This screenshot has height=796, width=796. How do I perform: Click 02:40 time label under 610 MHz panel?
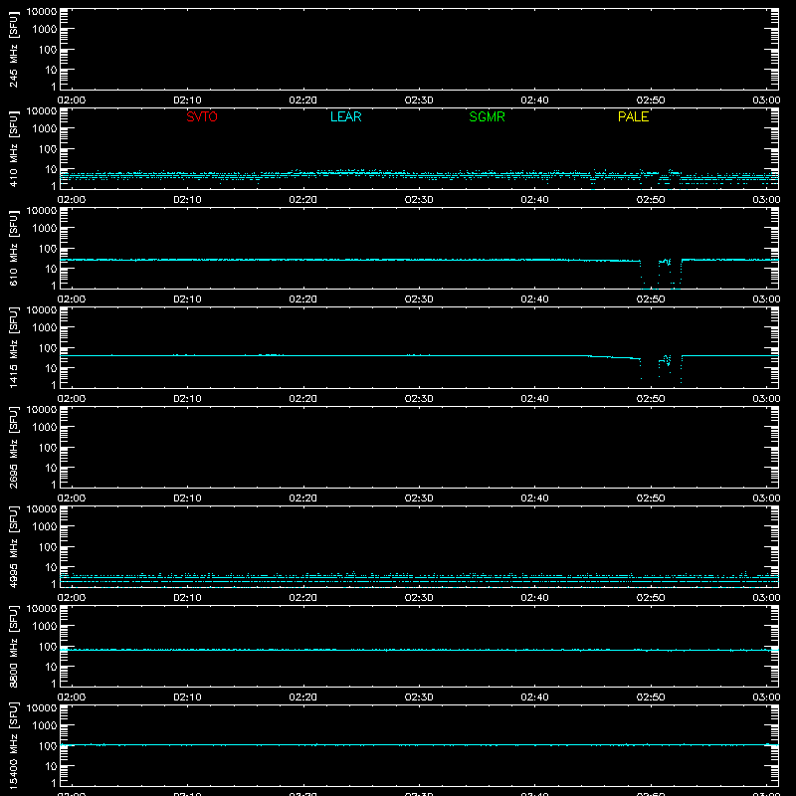pos(534,299)
